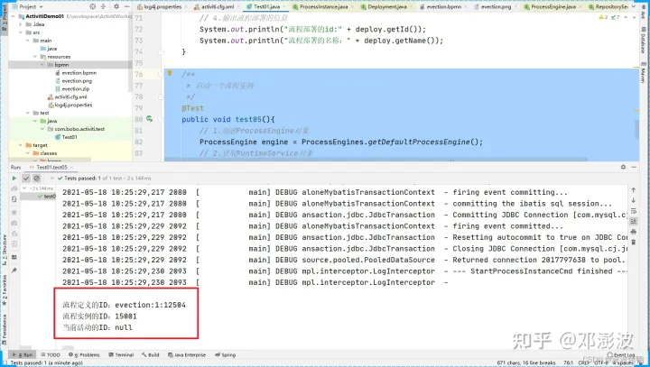Open the Structure side tab
Screen dimensions: 650x367
(x=5, y=250)
